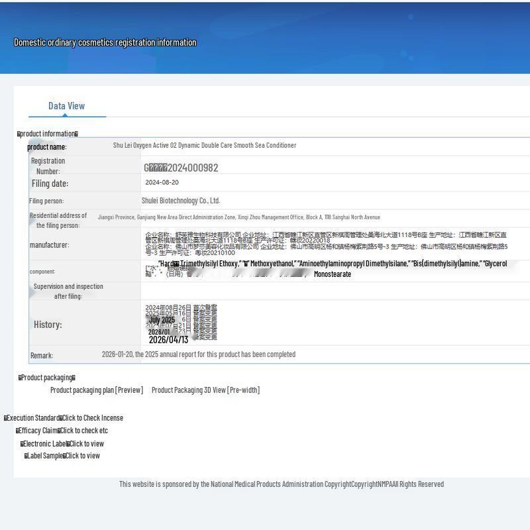Select the product information section header
Screen dimensions: 530x530
(x=48, y=134)
